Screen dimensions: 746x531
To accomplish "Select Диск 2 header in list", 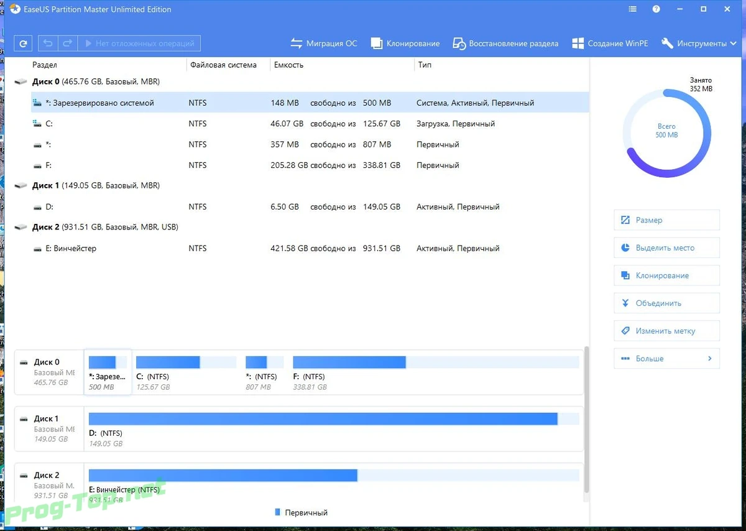I will 105,227.
